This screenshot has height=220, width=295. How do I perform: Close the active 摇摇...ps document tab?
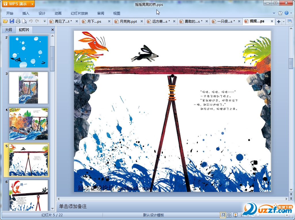click(x=272, y=22)
